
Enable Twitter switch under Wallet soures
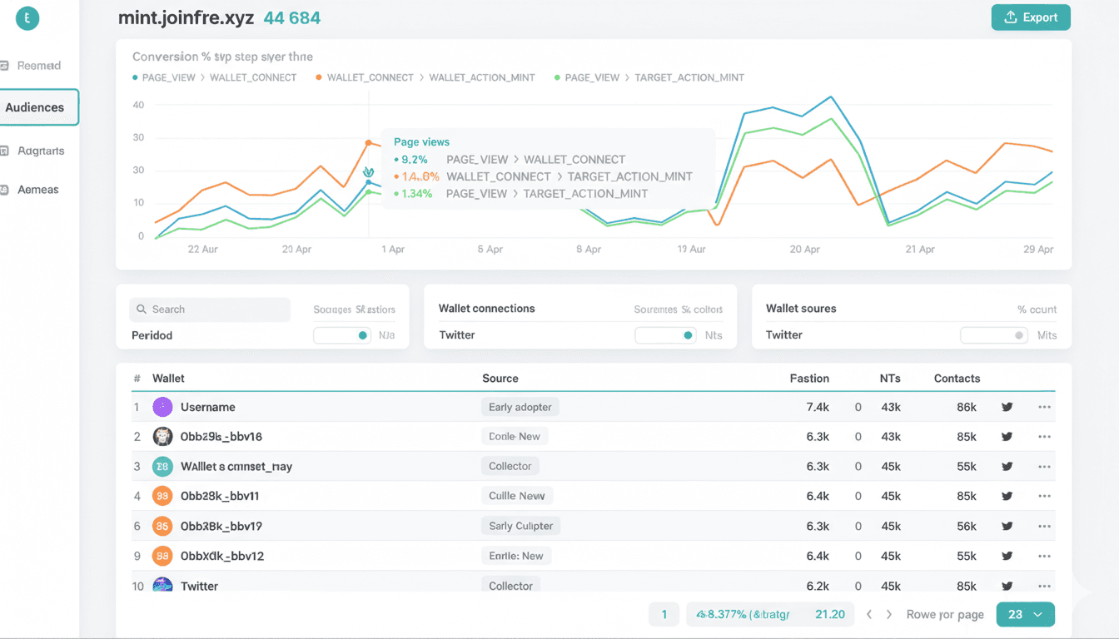992,335
